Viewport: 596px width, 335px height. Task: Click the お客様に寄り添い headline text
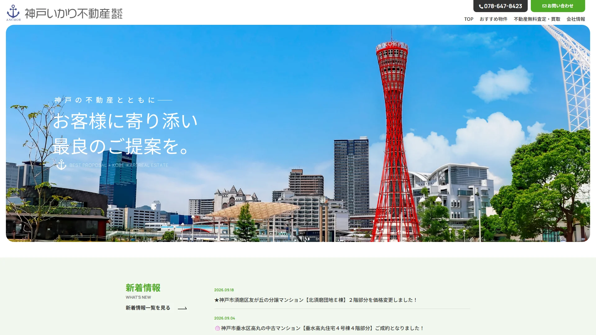[125, 121]
